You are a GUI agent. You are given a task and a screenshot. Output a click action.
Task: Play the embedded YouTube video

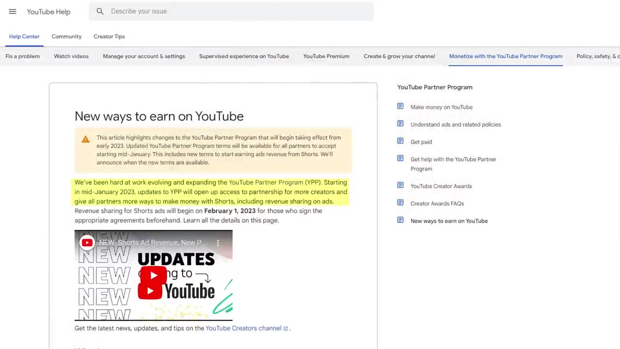coord(154,275)
